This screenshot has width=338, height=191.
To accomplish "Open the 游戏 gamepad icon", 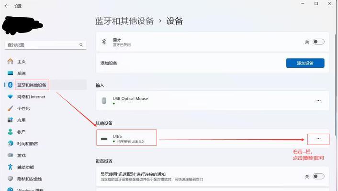I will coord(10,155).
